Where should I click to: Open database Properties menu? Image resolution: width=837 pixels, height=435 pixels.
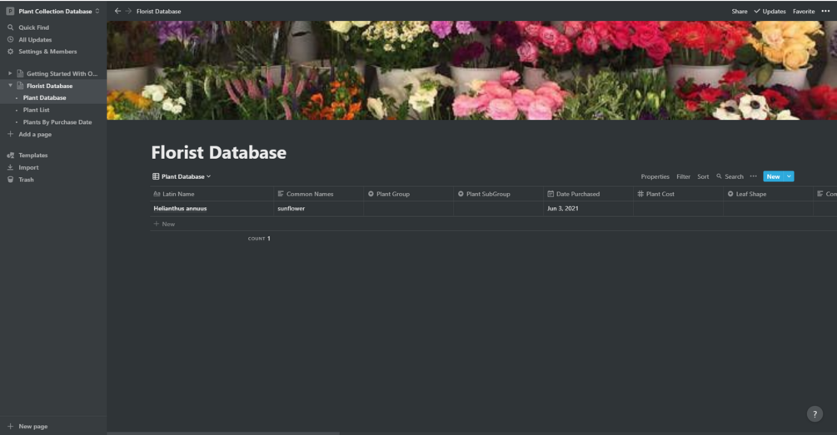pos(655,176)
